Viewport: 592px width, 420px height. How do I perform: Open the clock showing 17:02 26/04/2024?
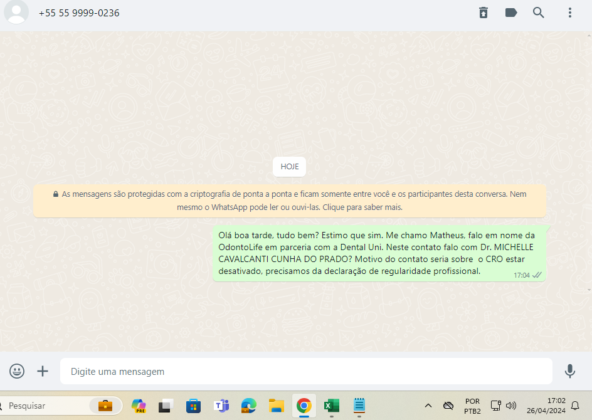[546, 406]
